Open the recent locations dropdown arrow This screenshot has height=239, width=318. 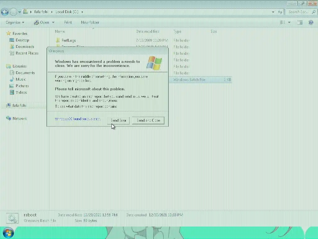pyautogui.click(x=20, y=12)
